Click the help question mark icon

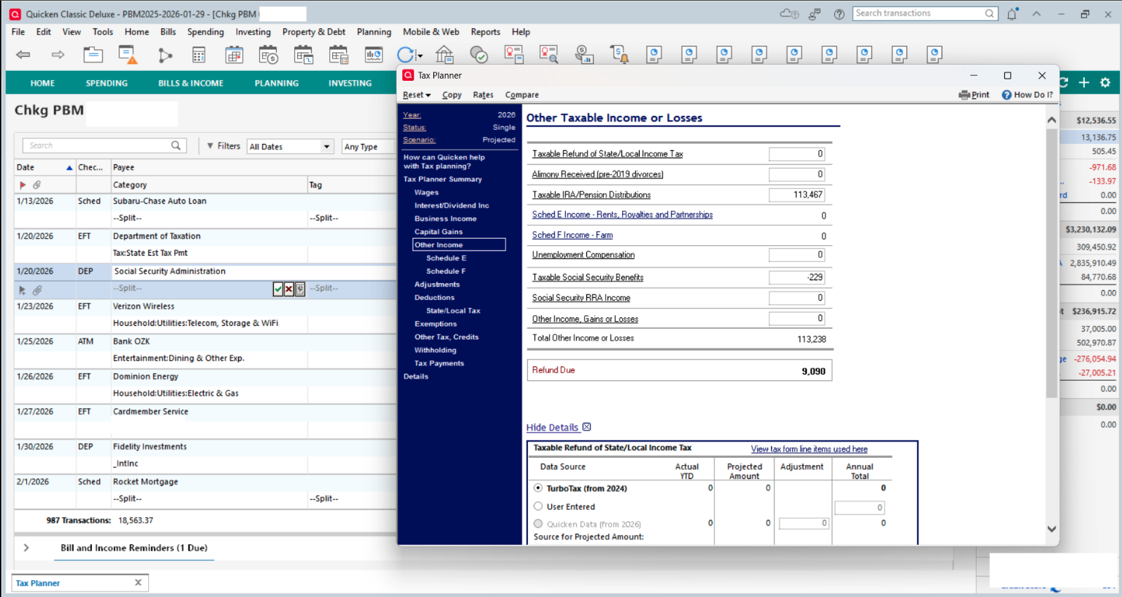pos(839,14)
